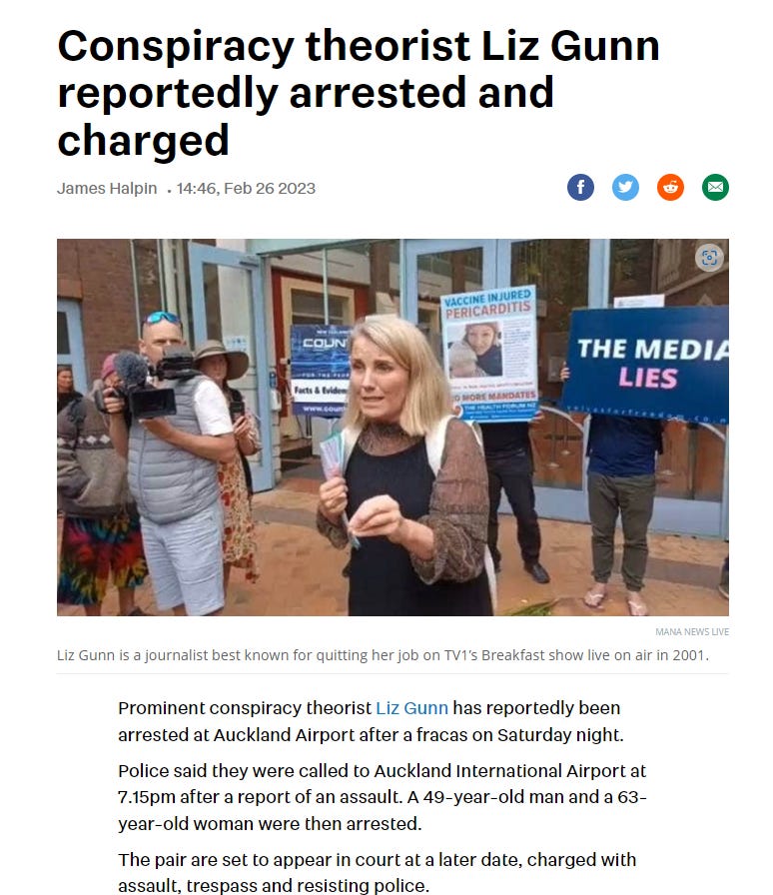Open image fullscreen expand icon

point(709,258)
